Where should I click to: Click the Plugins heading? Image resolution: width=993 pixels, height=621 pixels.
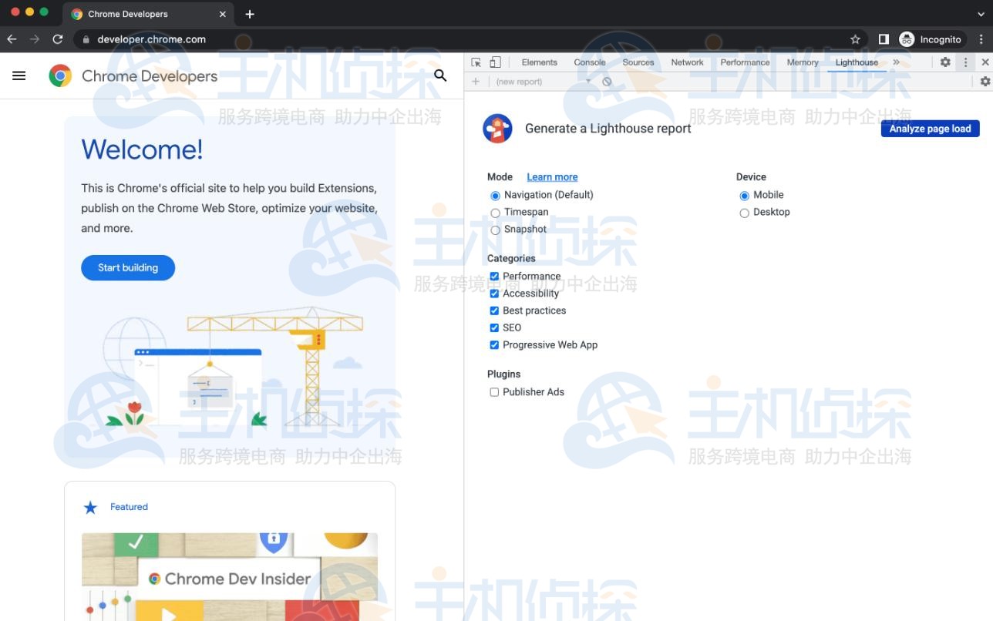(504, 374)
